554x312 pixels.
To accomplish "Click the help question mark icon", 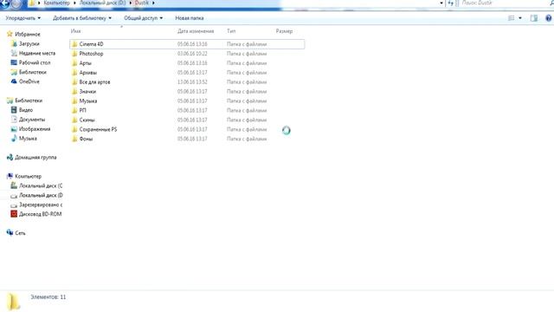I will [549, 18].
